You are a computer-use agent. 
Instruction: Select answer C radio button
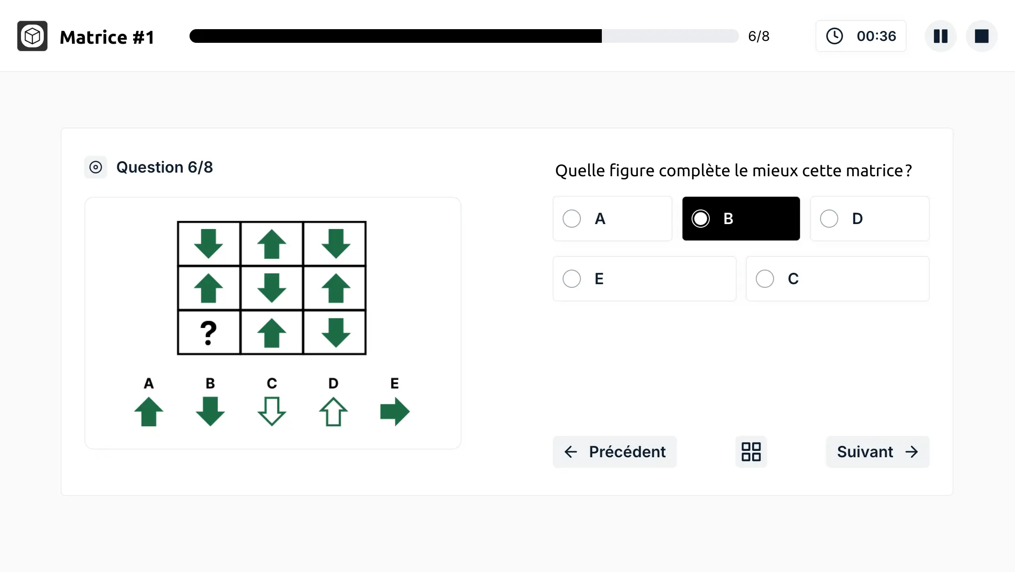pyautogui.click(x=764, y=279)
